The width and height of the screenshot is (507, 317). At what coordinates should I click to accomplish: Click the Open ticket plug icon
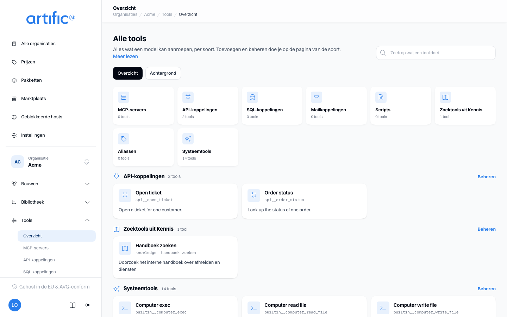[125, 195]
